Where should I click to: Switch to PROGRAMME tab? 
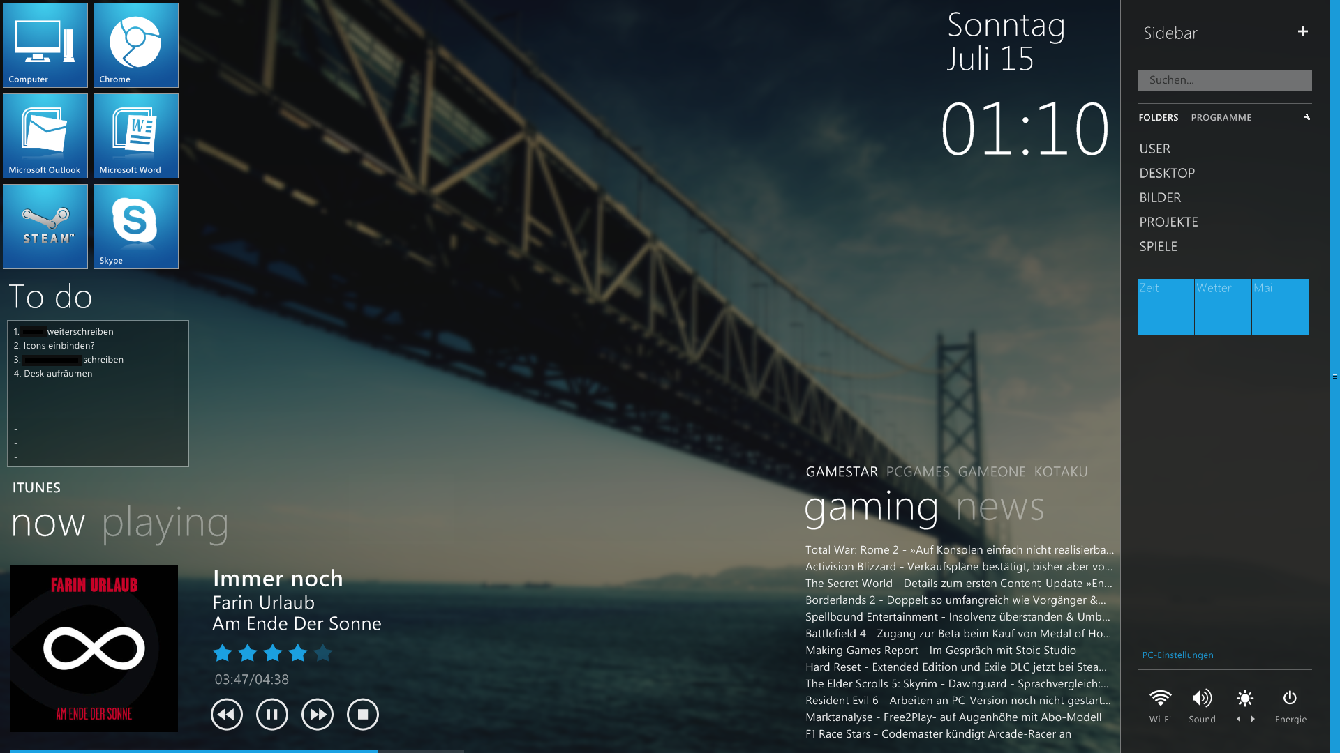1221,118
